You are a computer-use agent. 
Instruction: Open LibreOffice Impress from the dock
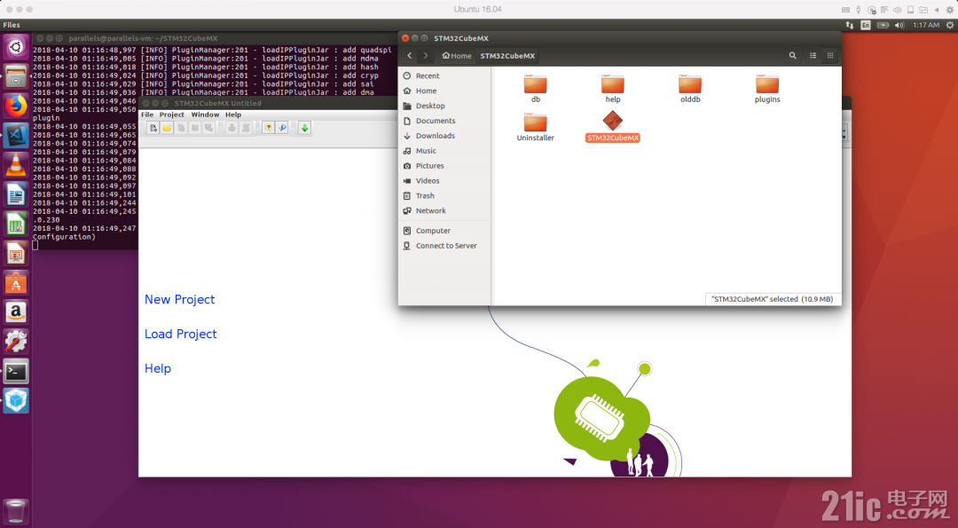pos(16,254)
